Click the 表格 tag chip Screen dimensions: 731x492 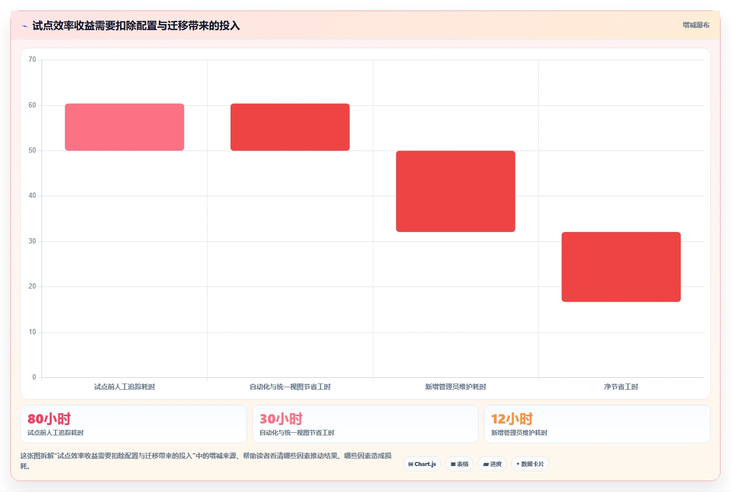[459, 464]
